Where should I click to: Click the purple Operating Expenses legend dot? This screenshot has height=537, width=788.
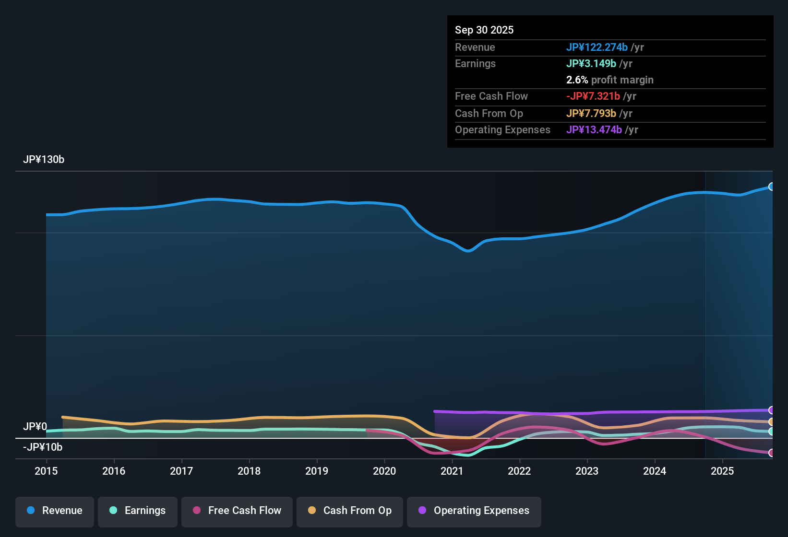click(x=422, y=511)
